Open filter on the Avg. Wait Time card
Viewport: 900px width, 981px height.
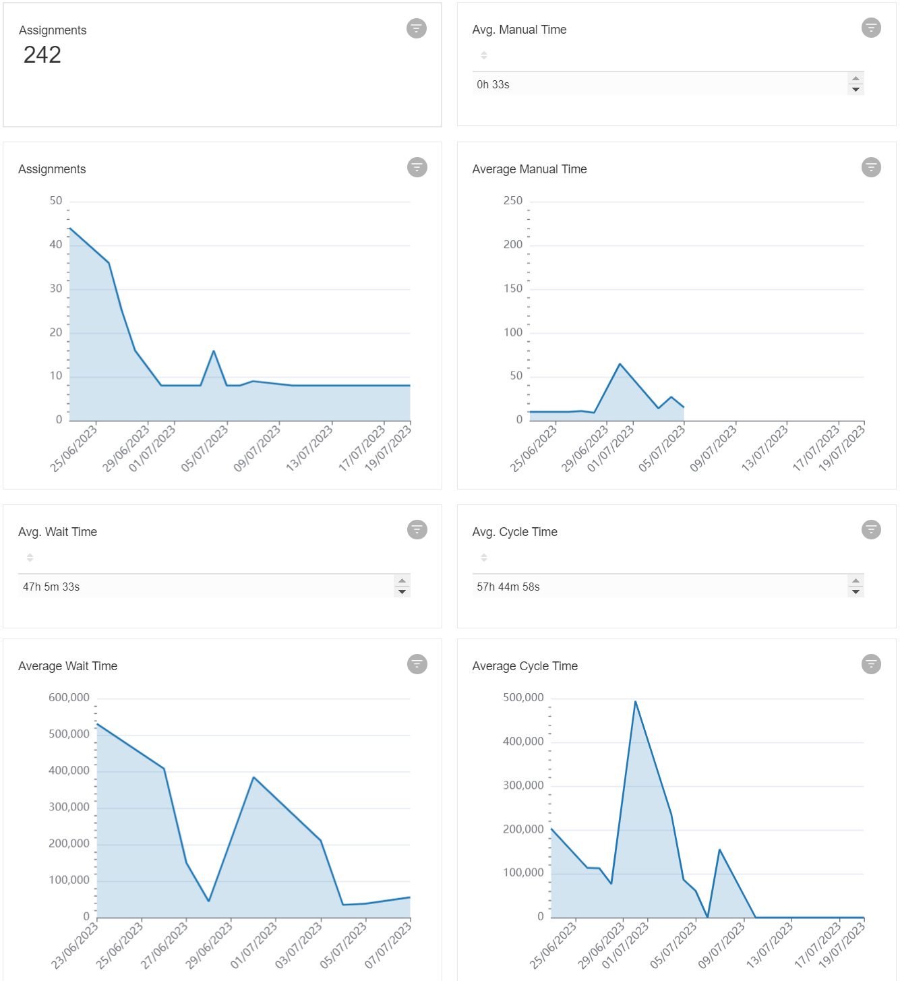tap(417, 530)
